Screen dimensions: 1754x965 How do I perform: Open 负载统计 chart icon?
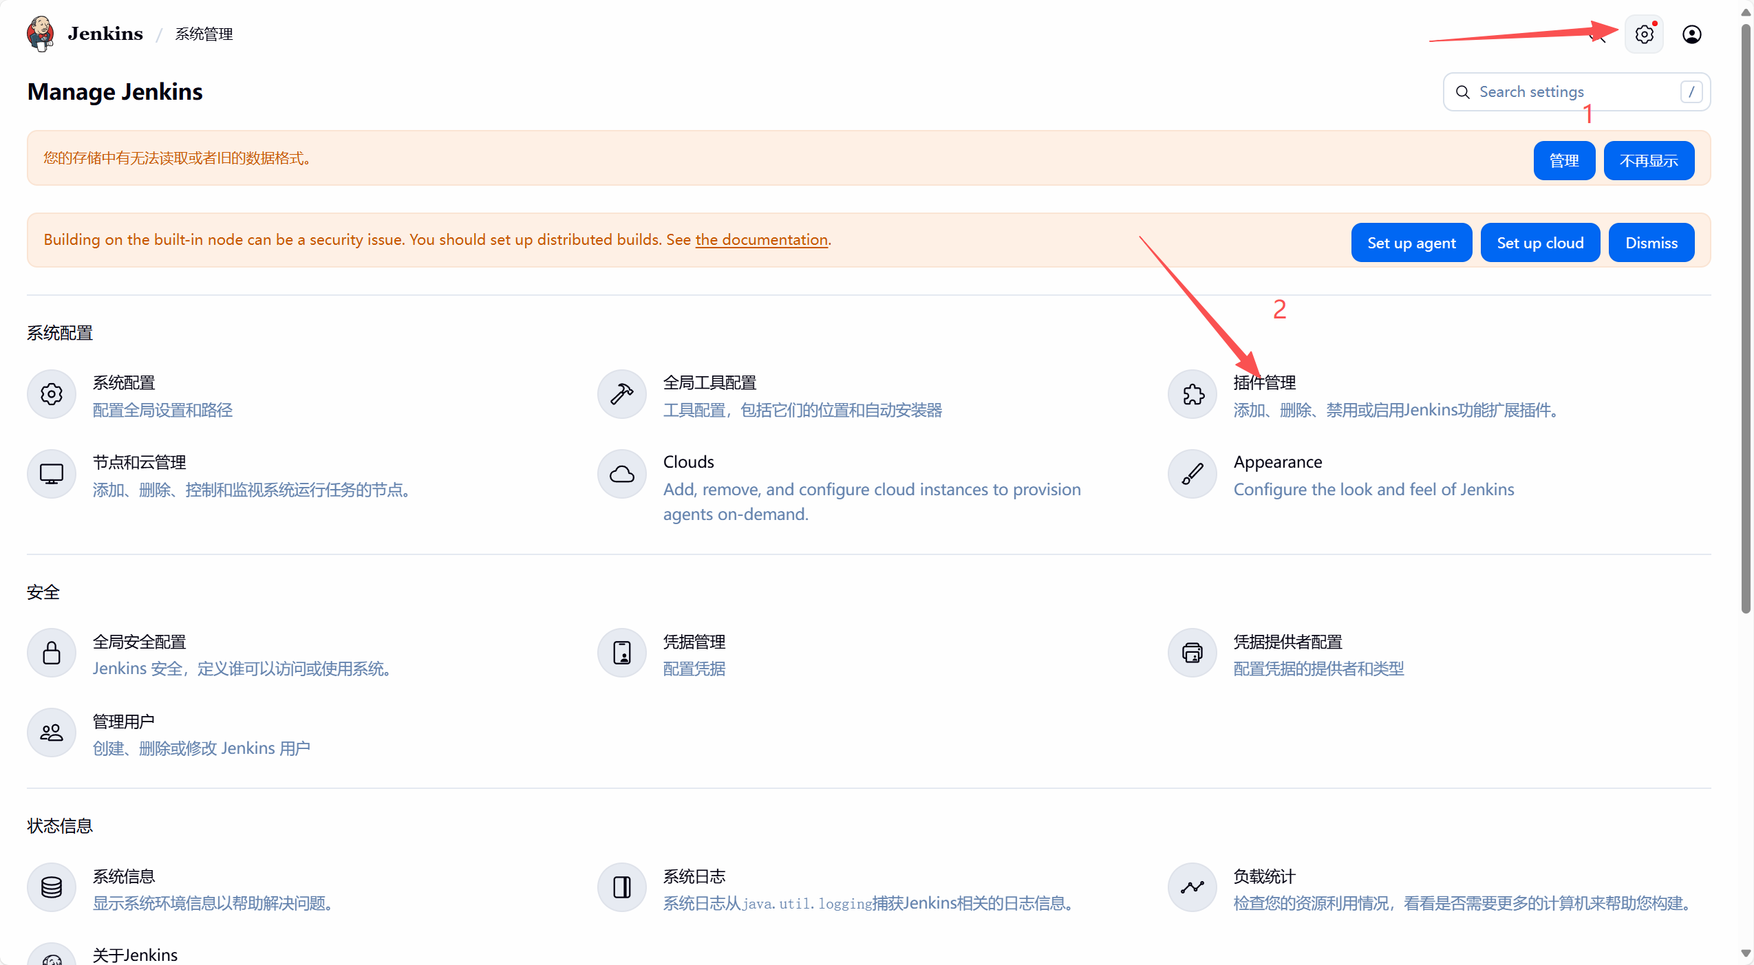click(x=1192, y=887)
